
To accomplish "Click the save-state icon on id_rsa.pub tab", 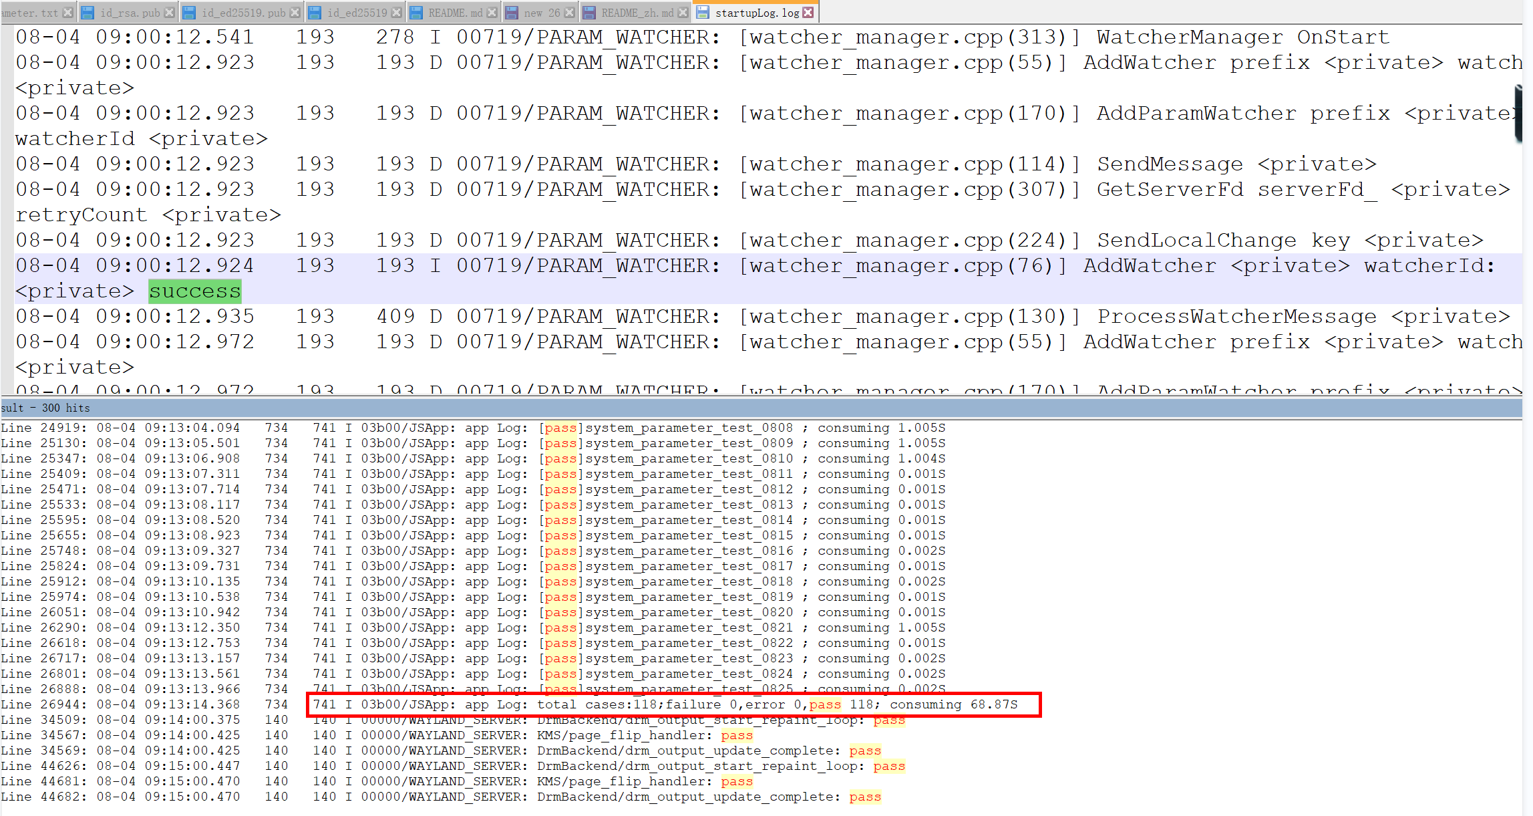I will coord(87,13).
